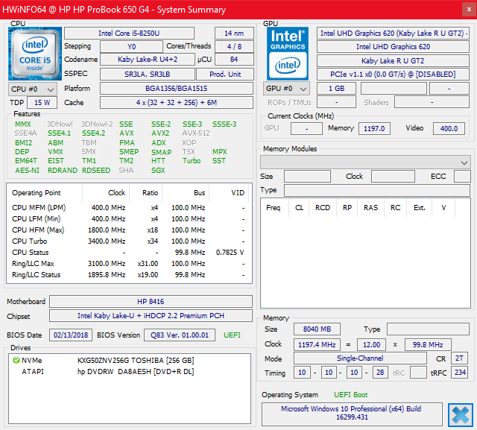This screenshot has height=430, width=477.
Task: Click the Freq column header in timings table
Action: (x=274, y=208)
